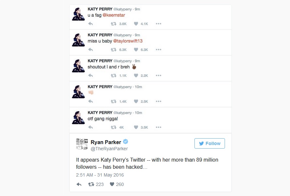Open Ryan Parker's profile avatar

(x=82, y=144)
